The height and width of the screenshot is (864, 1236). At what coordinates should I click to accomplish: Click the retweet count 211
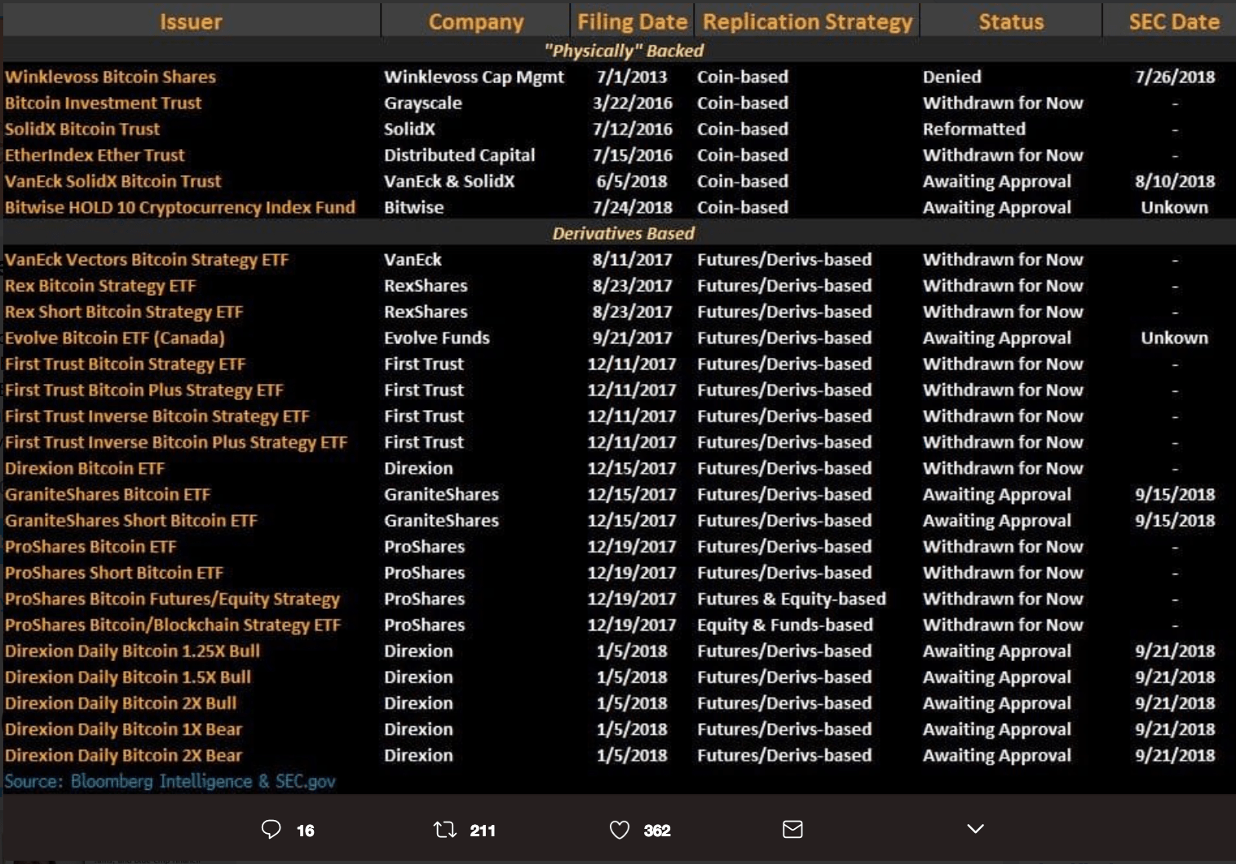point(483,831)
